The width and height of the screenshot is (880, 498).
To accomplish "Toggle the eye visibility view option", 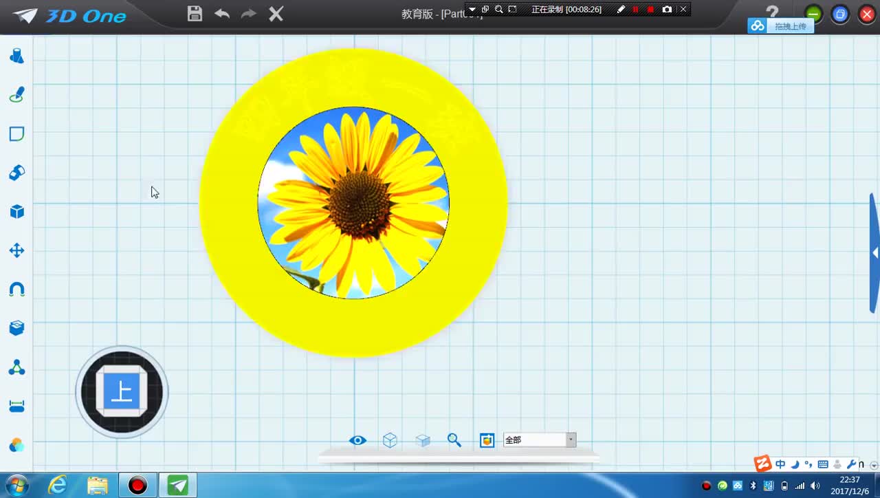I will (357, 440).
